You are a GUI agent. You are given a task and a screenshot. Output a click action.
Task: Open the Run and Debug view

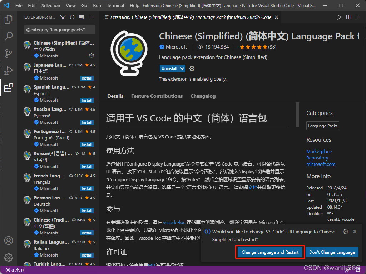pos(9,71)
